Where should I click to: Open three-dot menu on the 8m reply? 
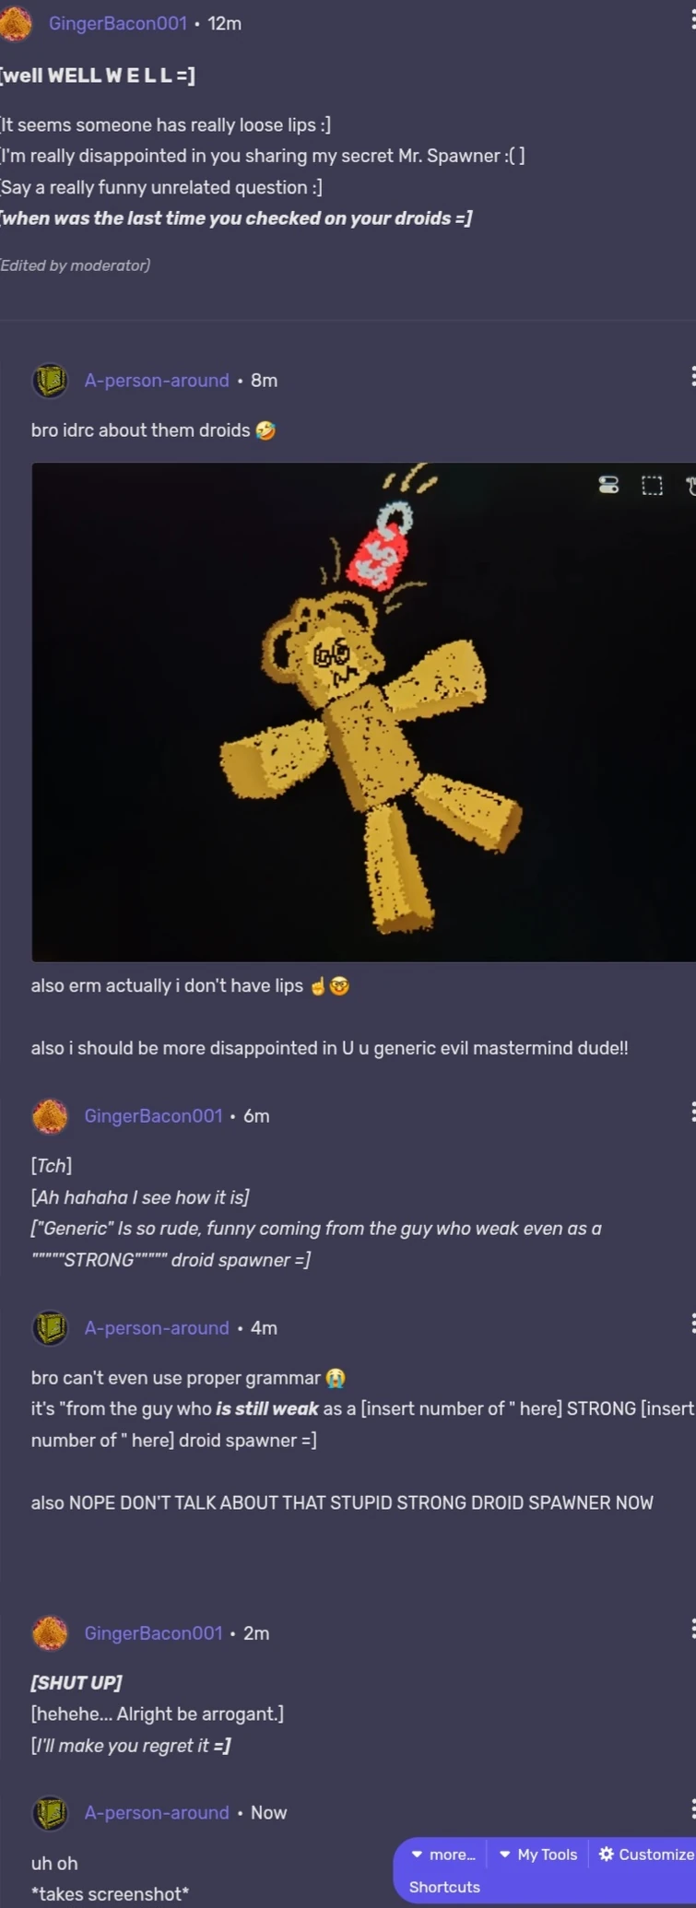692,375
